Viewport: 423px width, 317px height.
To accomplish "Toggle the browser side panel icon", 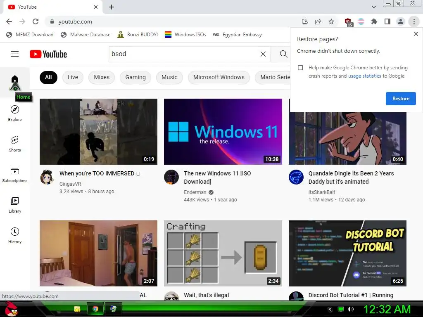I will coord(387,21).
